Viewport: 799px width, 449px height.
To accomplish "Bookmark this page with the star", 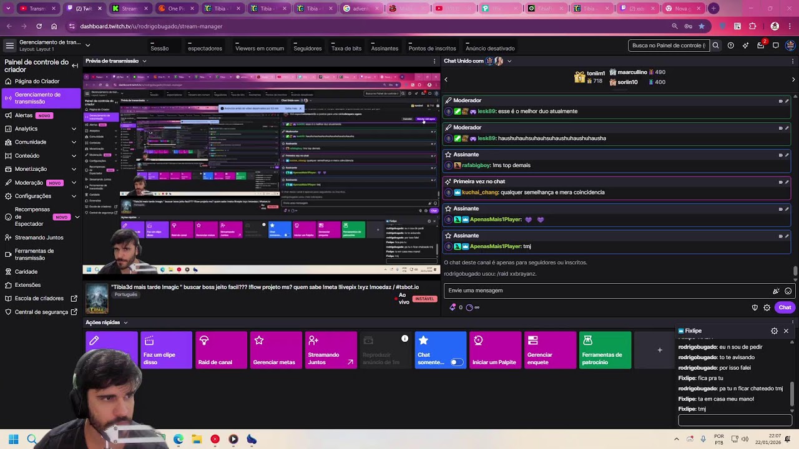I will pos(702,26).
